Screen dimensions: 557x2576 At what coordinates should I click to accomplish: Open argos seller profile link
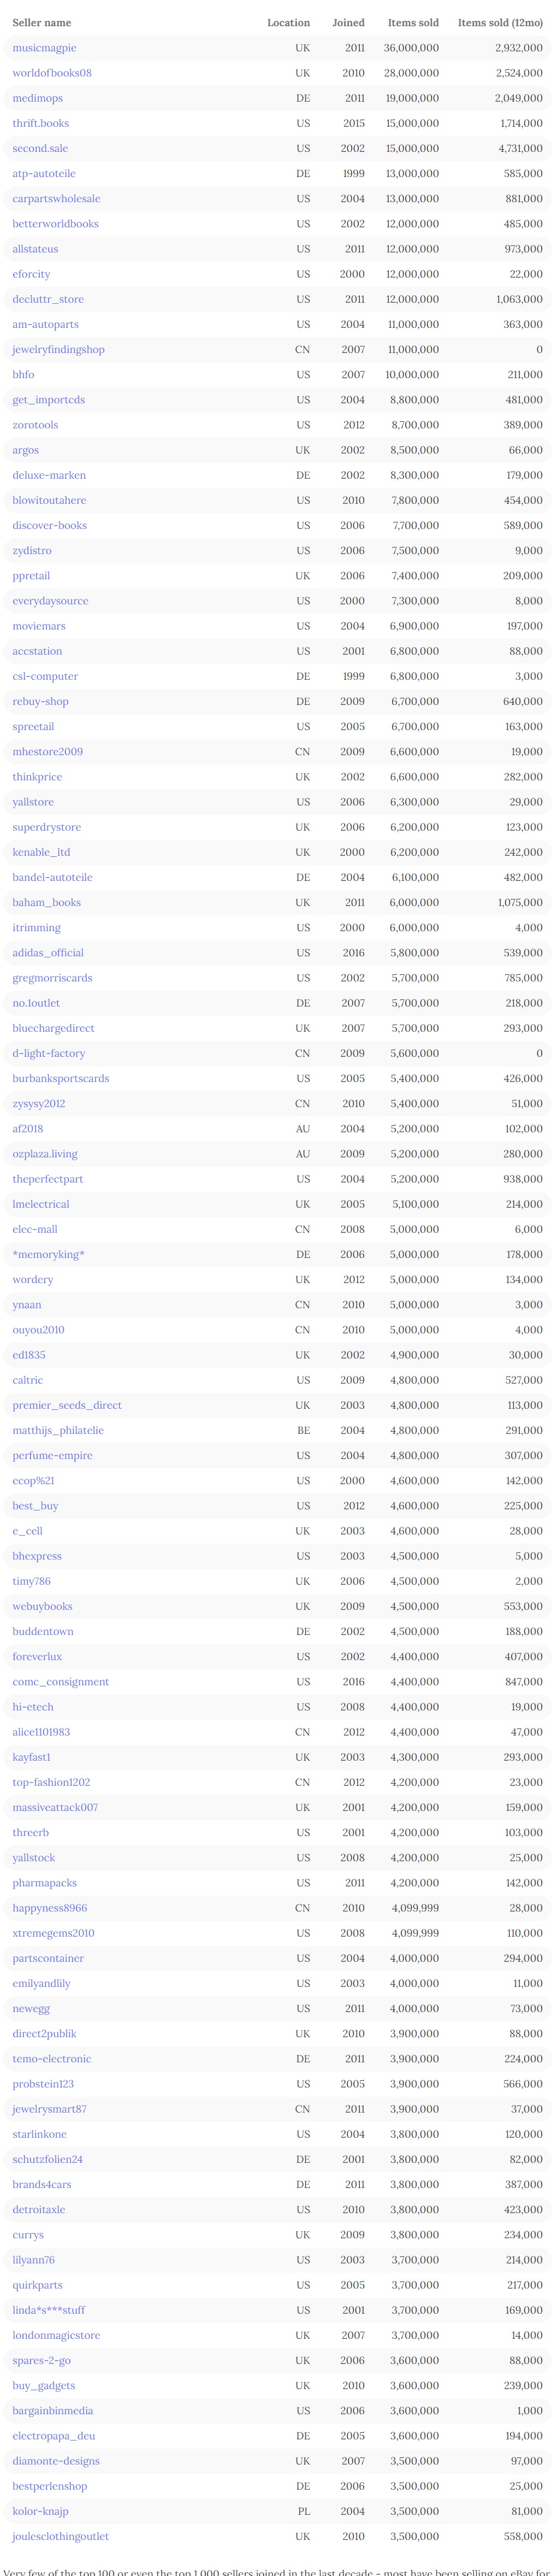click(x=26, y=450)
